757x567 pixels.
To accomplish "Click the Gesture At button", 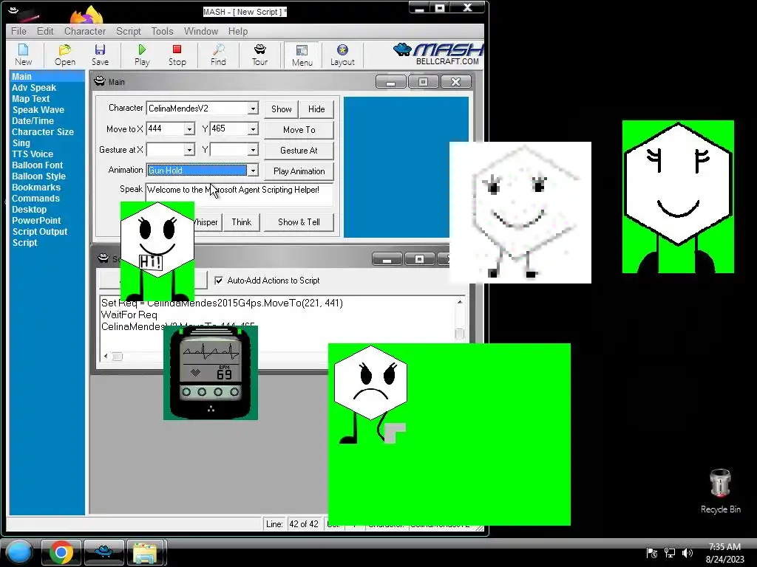I will coord(299,151).
